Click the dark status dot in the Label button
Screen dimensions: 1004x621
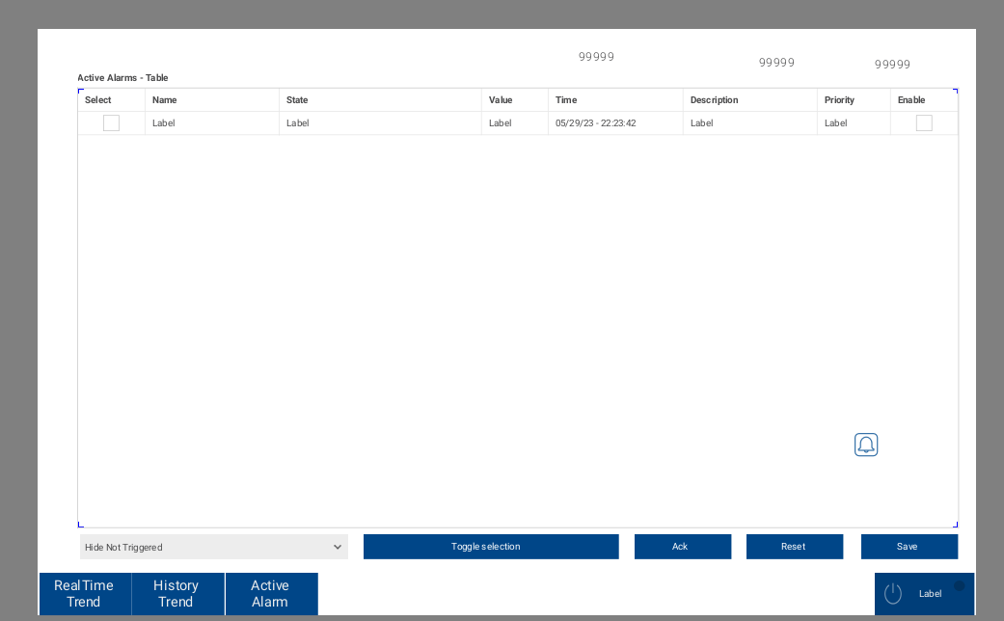pos(960,585)
